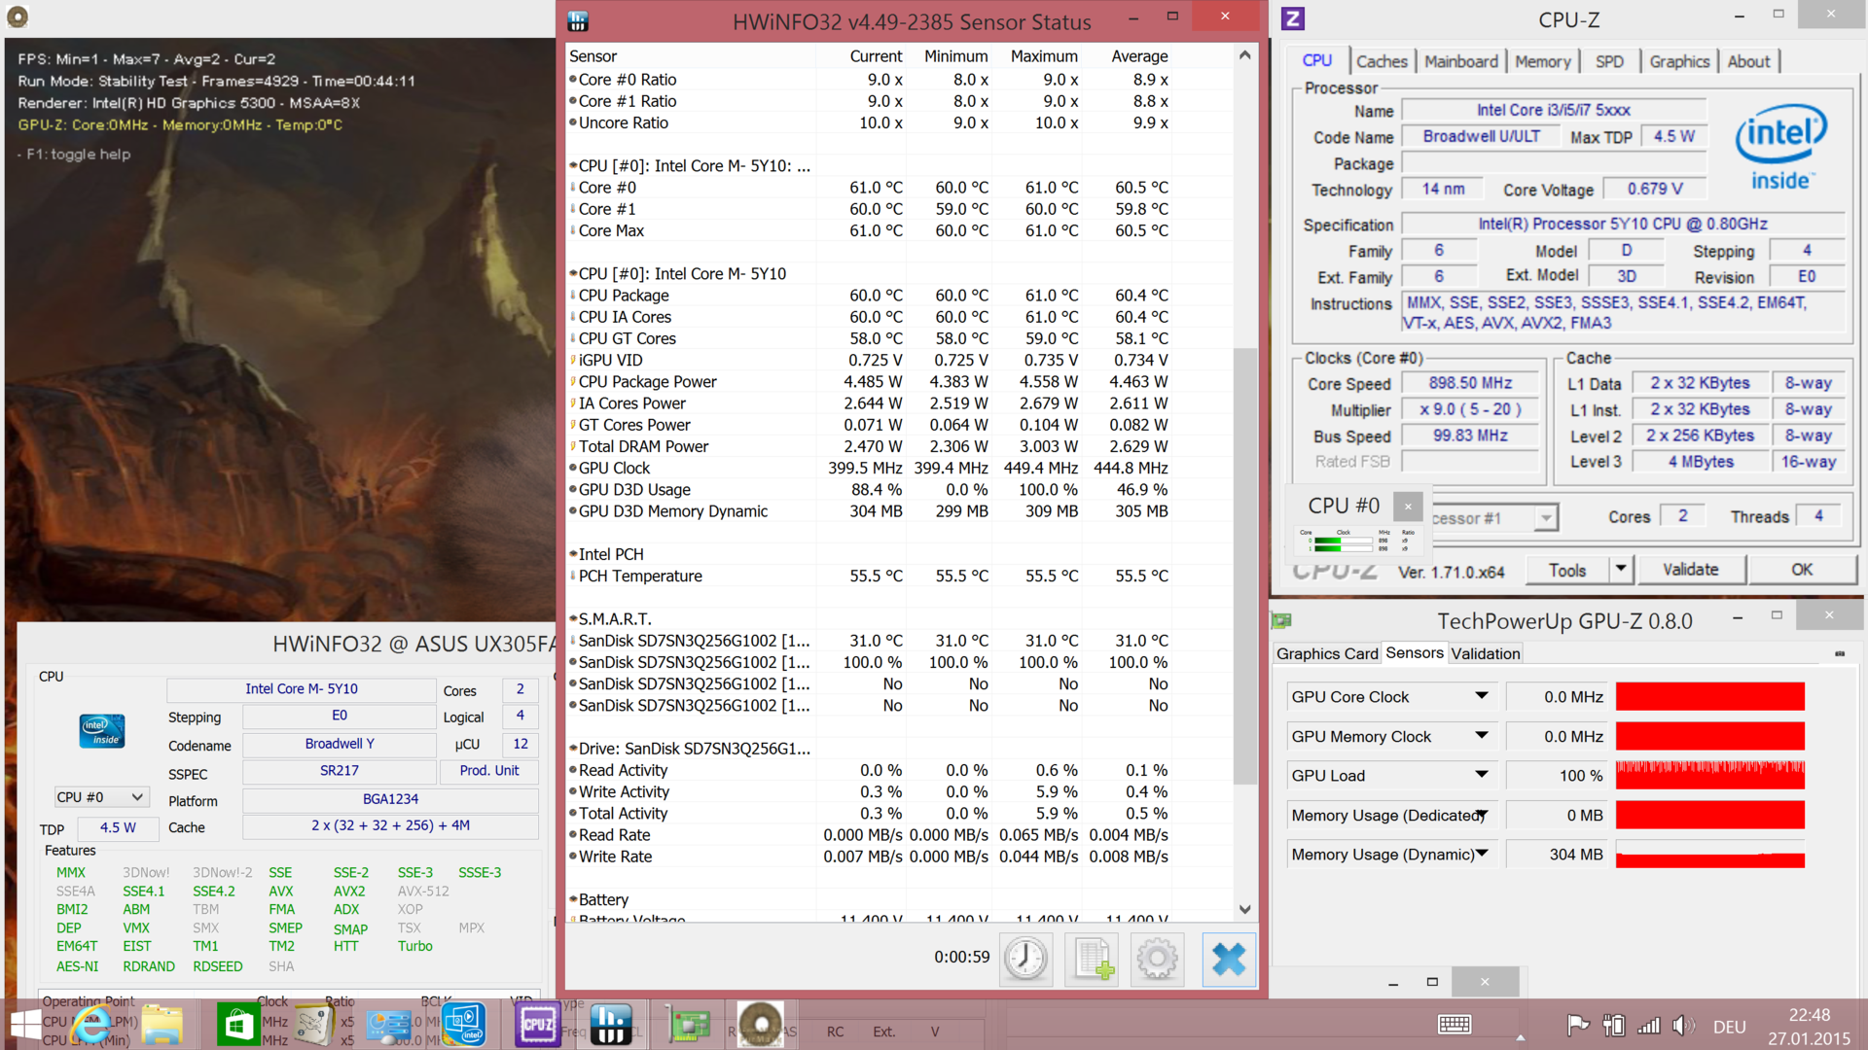Screen dimensions: 1868x1050
Task: Click GPU Load red graph in GPU-Z
Action: [1710, 775]
